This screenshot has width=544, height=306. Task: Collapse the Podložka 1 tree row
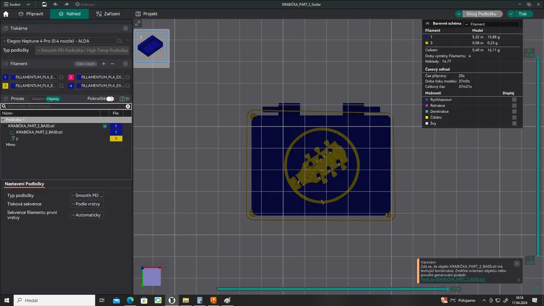3,119
